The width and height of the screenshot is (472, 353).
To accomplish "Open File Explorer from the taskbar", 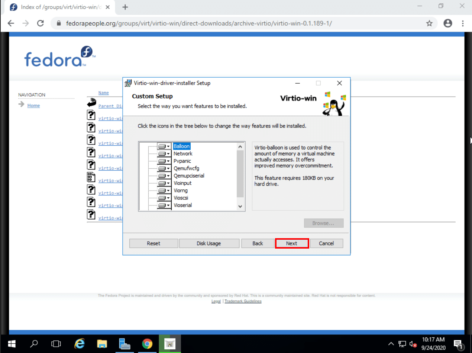I will pyautogui.click(x=102, y=344).
